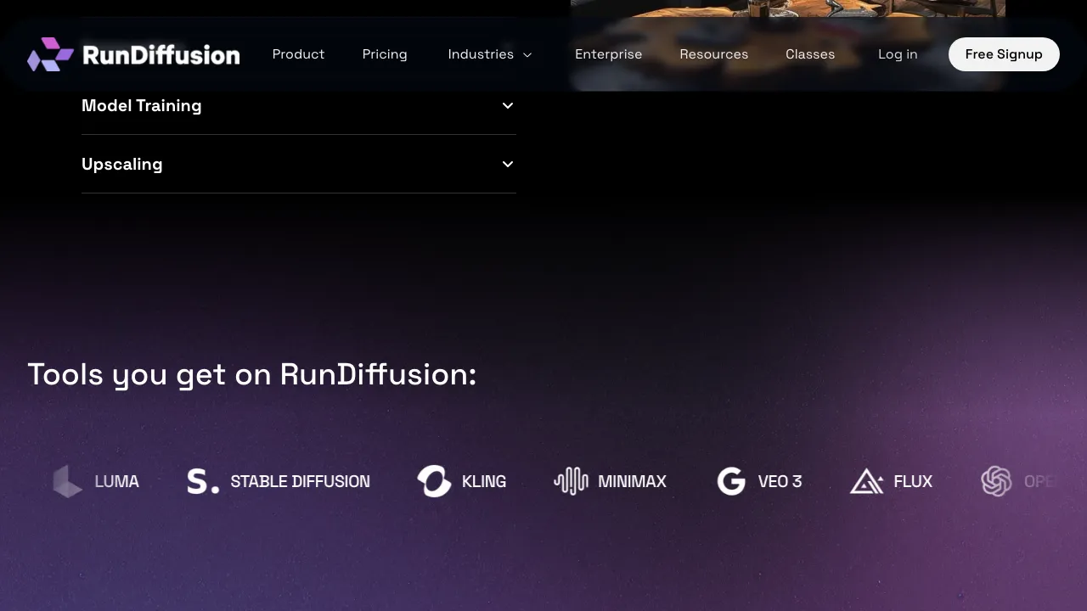Click the RunDiffusion logo

(133, 53)
